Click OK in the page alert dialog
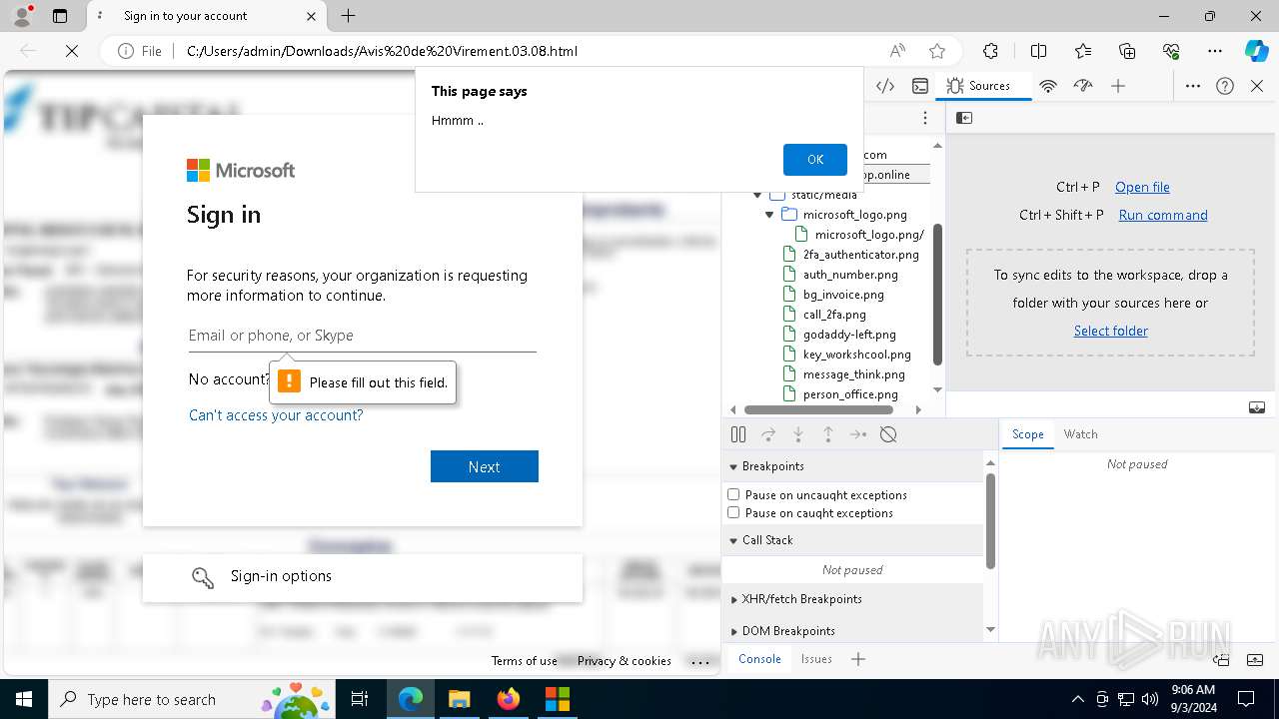The height and width of the screenshot is (719, 1279). click(x=815, y=160)
